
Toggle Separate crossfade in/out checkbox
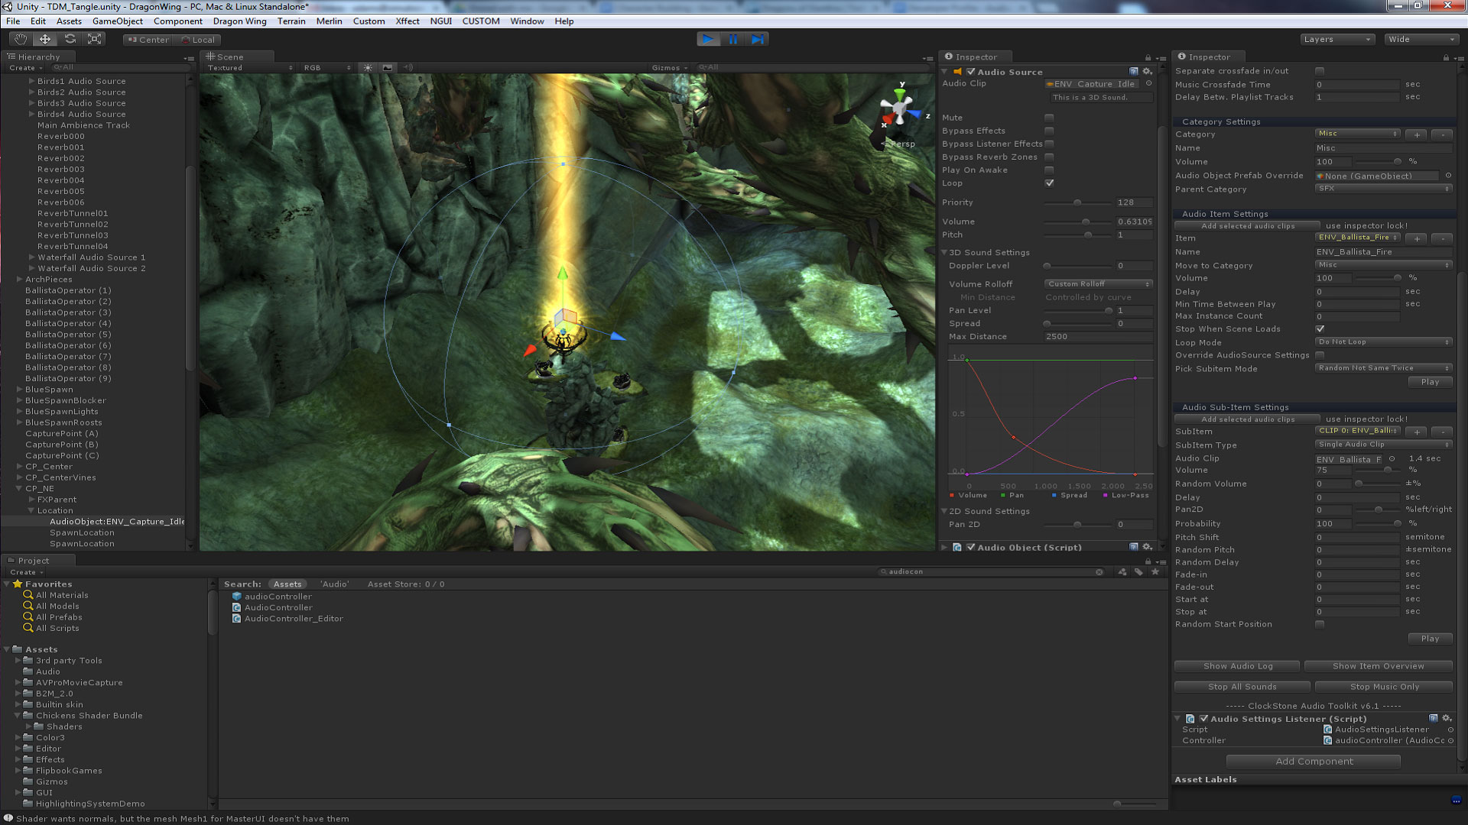click(x=1320, y=71)
